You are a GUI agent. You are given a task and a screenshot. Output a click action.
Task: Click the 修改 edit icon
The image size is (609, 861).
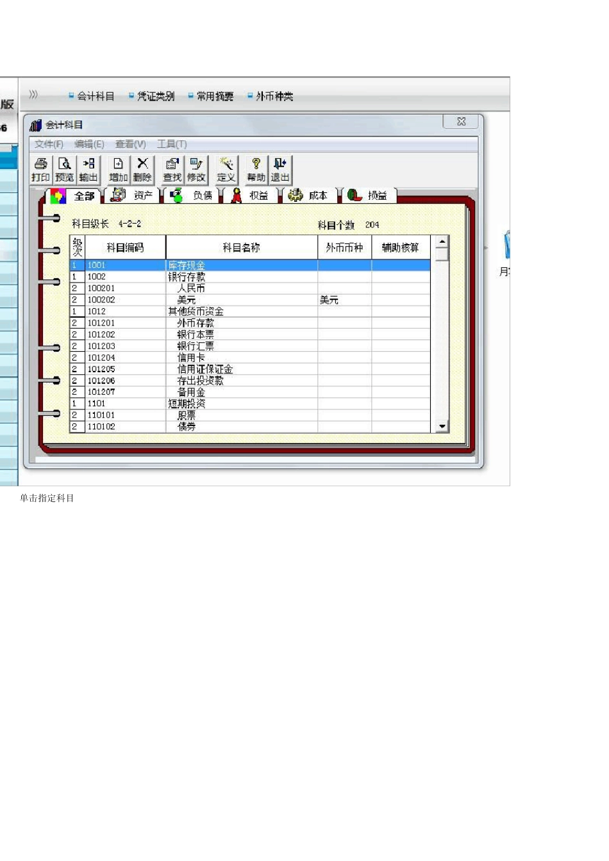pyautogui.click(x=196, y=170)
